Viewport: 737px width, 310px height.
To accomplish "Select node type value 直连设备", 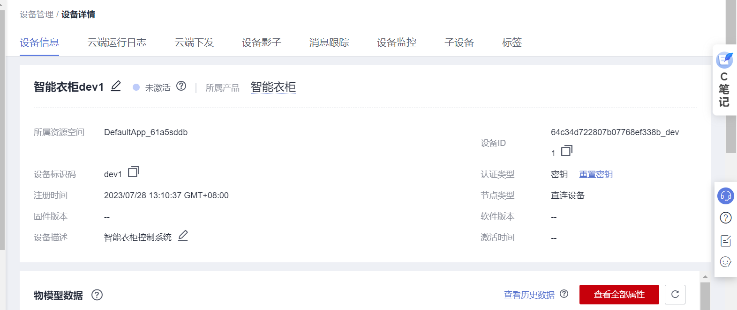I will pos(568,195).
